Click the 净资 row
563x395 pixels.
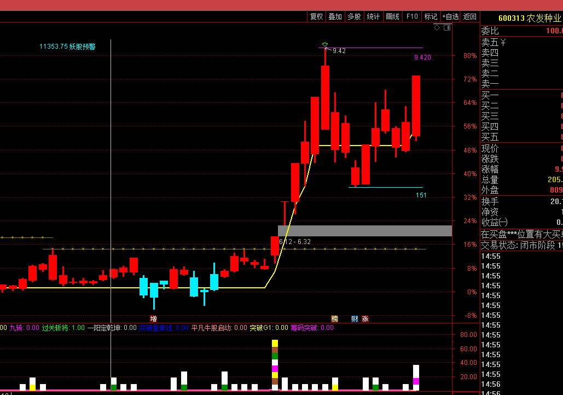point(522,212)
